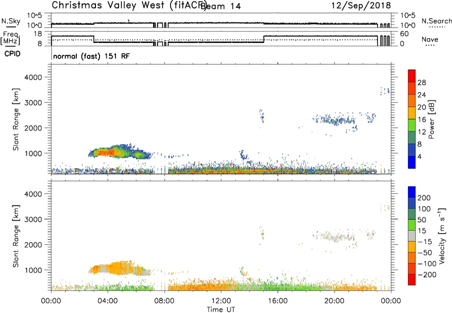
Task: Click the '60' tick on the Nave axis
Action: point(405,34)
